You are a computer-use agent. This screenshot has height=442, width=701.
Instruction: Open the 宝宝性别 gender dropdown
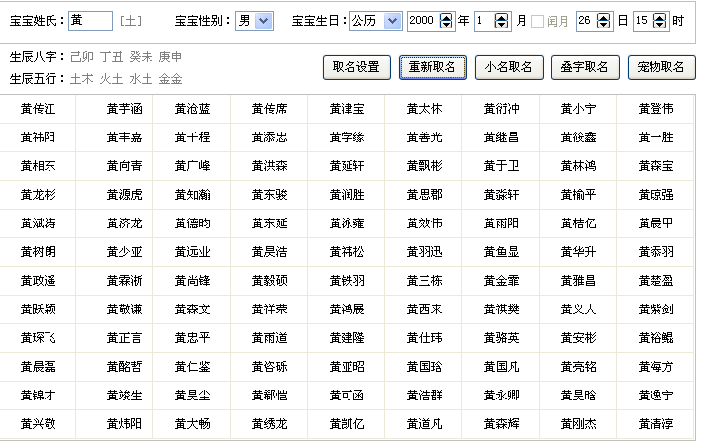coord(263,21)
